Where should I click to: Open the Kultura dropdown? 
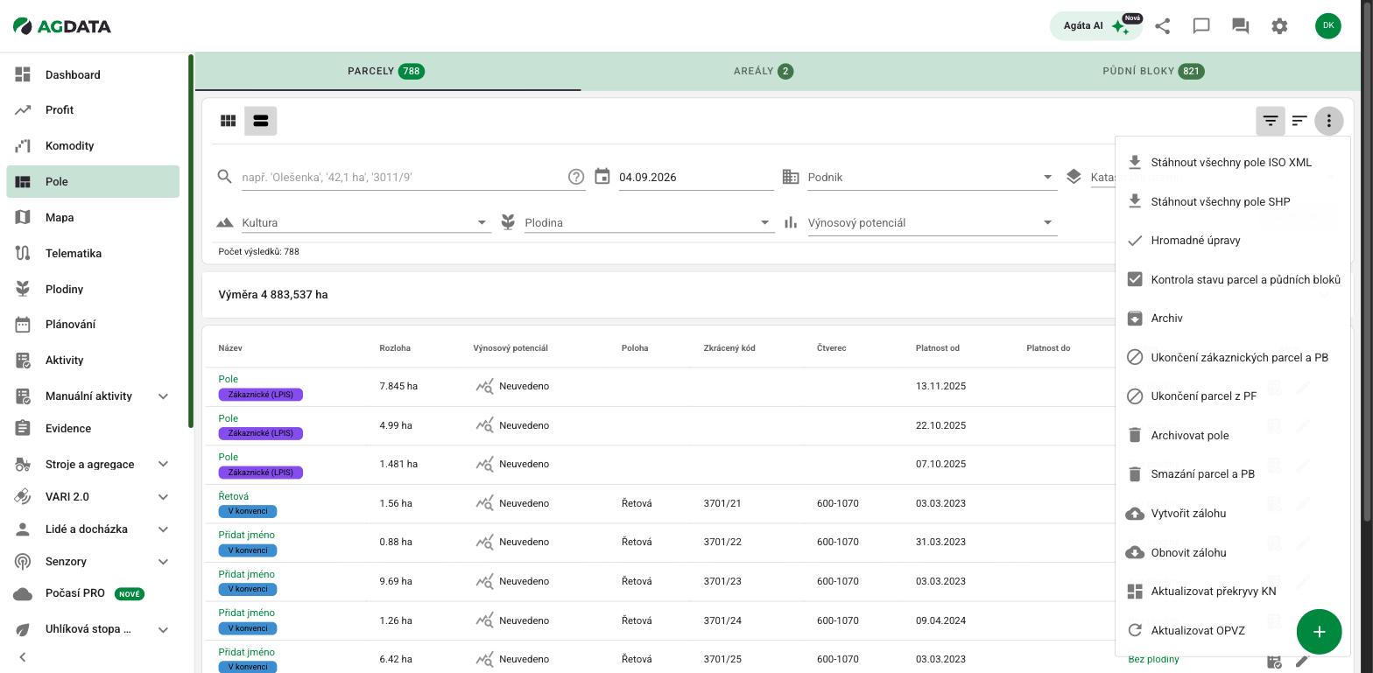point(366,222)
